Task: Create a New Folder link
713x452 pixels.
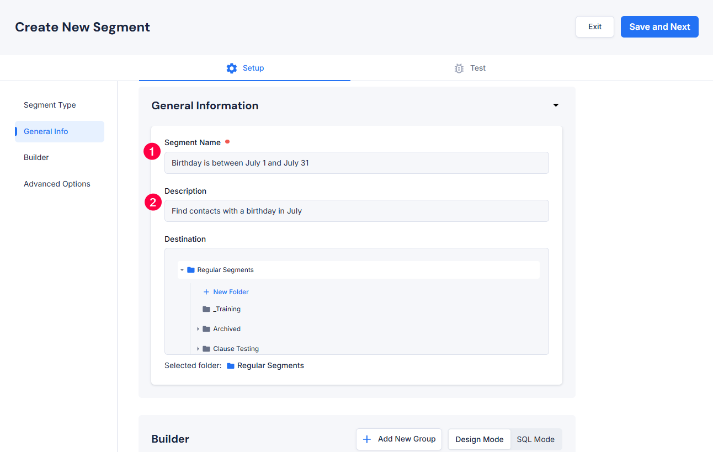Action: [231, 292]
